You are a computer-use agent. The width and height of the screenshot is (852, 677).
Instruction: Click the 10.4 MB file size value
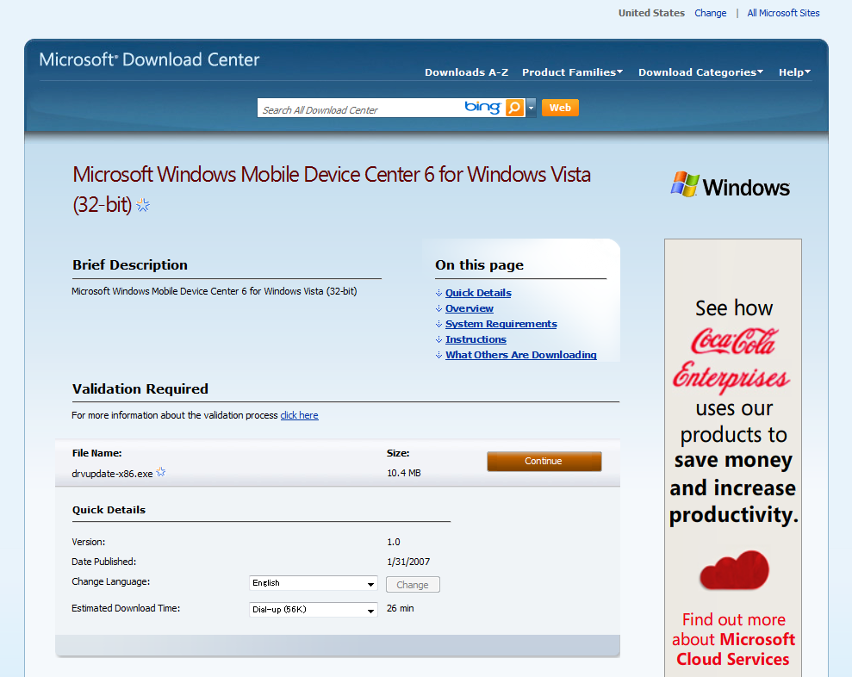404,473
